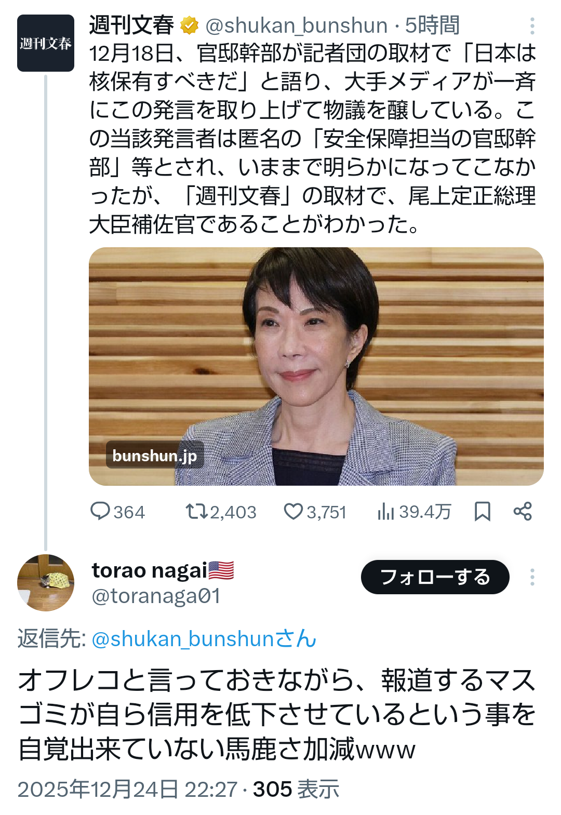Share the tweet via share icon

523,512
